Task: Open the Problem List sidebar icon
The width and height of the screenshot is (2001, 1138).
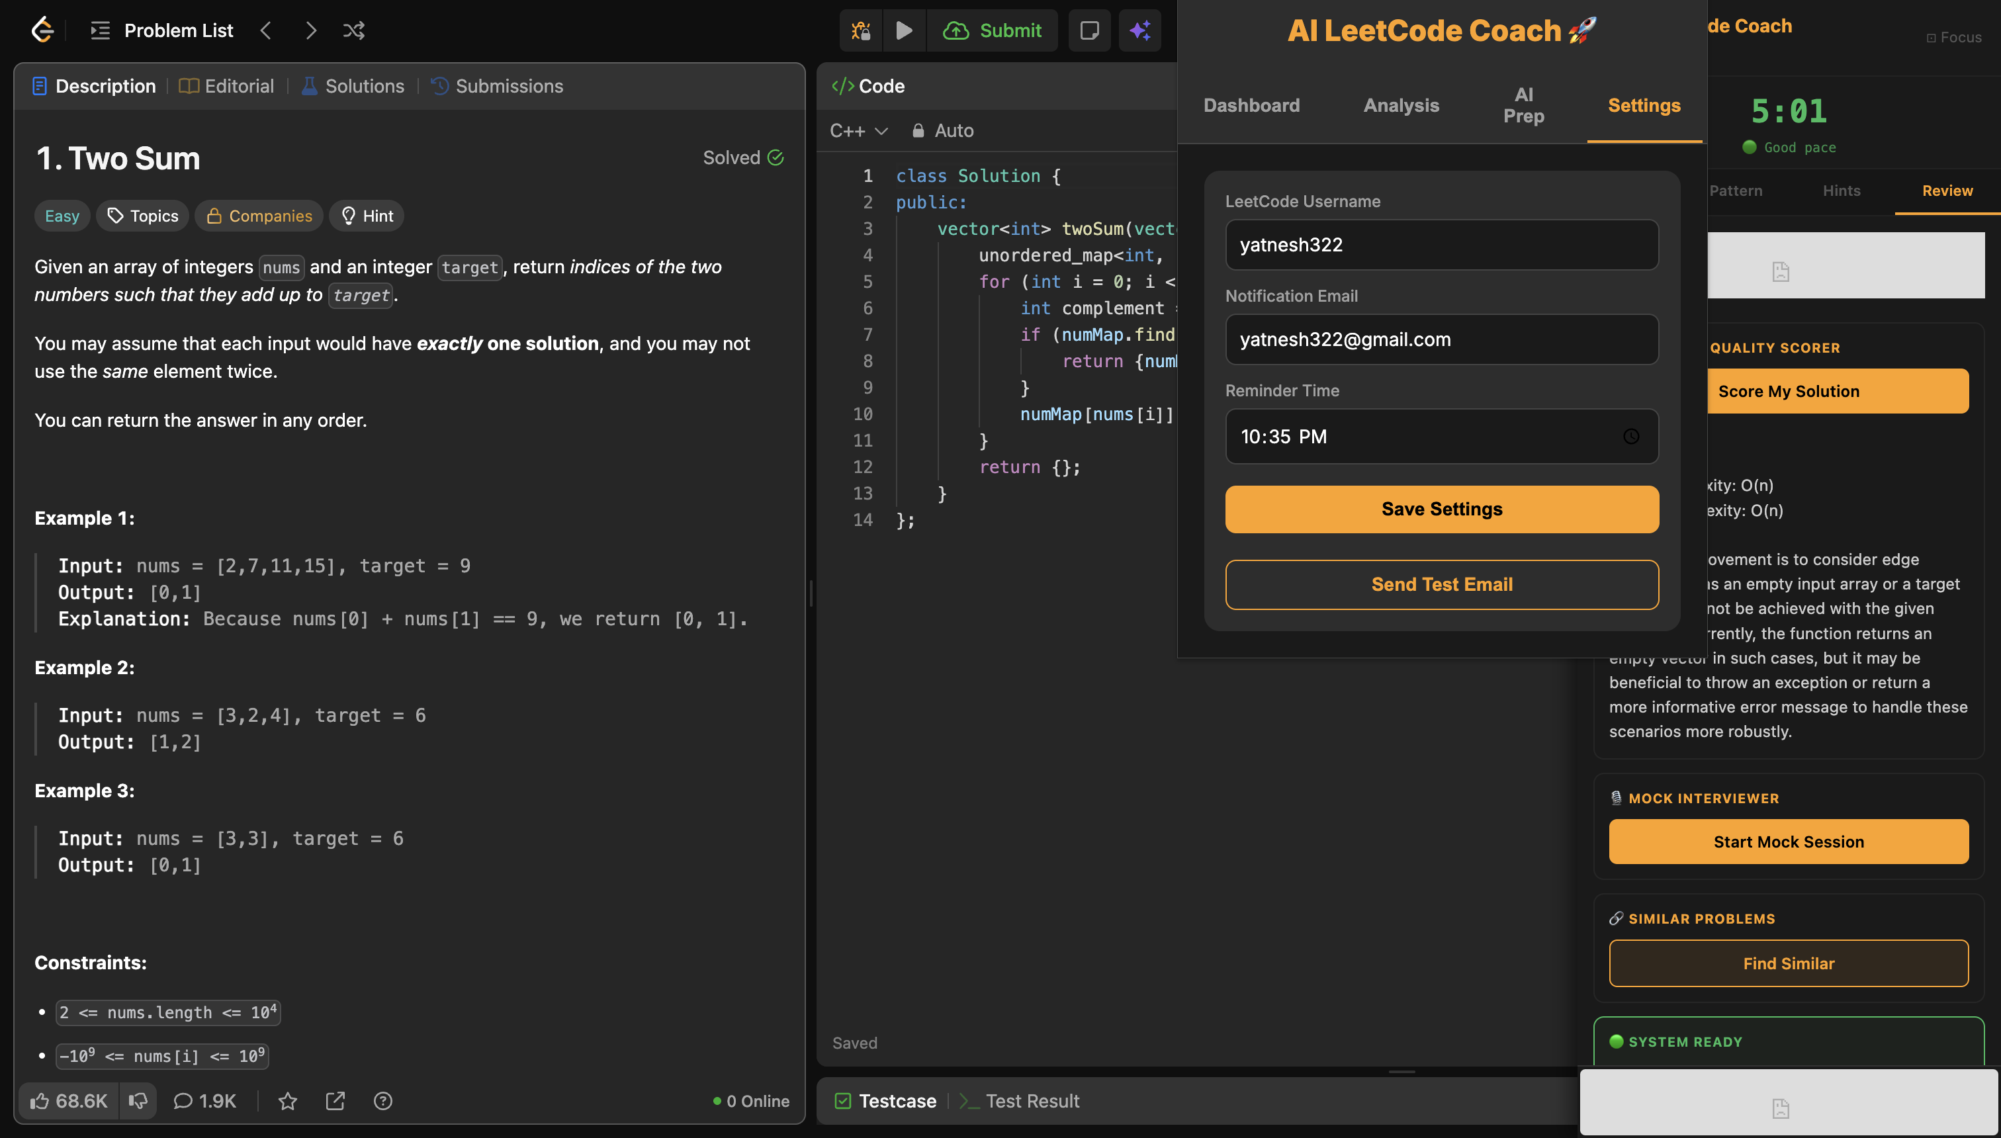Action: 99,30
